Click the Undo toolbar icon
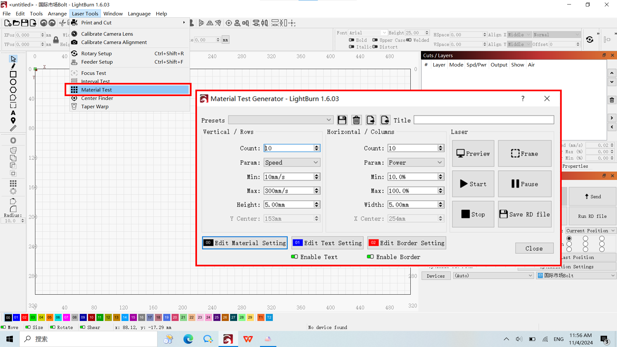Screen dimensions: 617x347 point(44,23)
